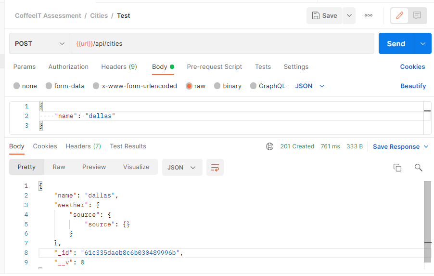
Task: Click the Save floppy disk button
Action: pos(324,15)
